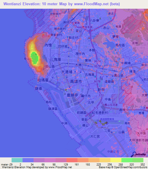Image resolution: width=148 pixels, height=169 pixels.
Task: Select the bright green legend swatch left of 320
Action: coord(127,160)
